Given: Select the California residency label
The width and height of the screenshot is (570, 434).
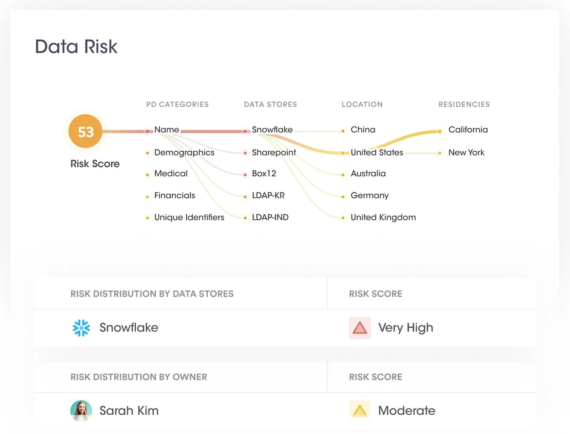Looking at the screenshot, I should coord(468,130).
